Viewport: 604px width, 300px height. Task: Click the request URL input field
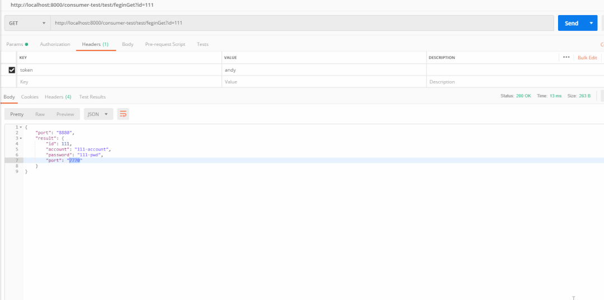coord(302,23)
